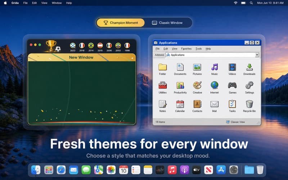The width and height of the screenshot is (288, 180).
Task: Open the Mail envelope icon in Applications window
Action: [x=214, y=106]
